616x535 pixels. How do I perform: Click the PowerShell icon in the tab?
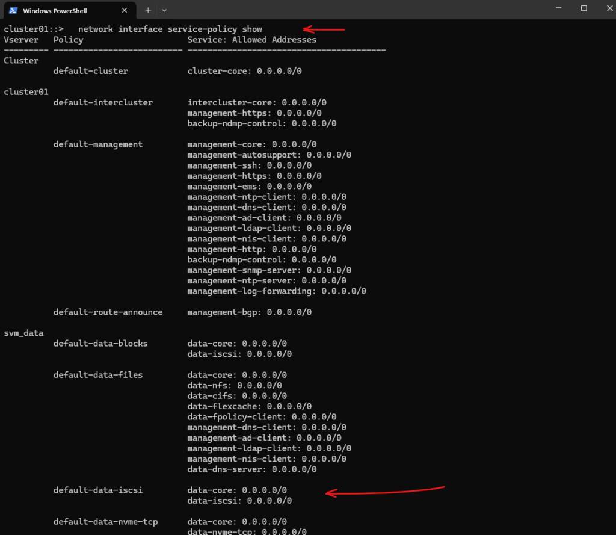pyautogui.click(x=13, y=11)
